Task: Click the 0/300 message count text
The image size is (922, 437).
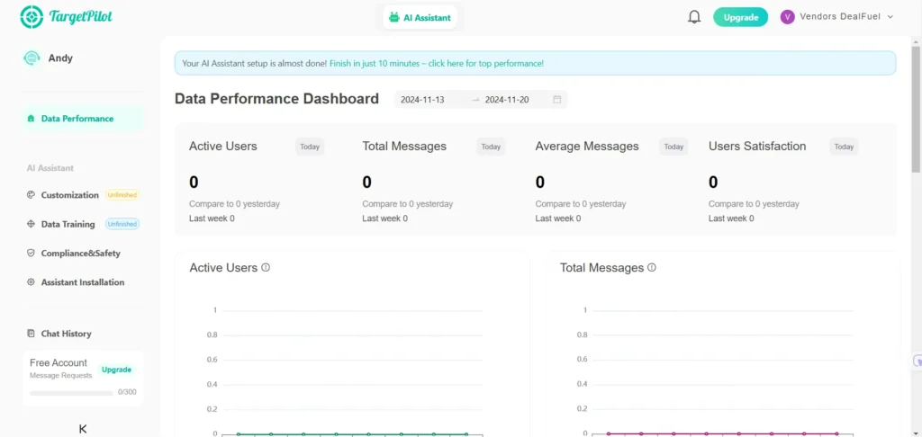Action: (x=127, y=392)
